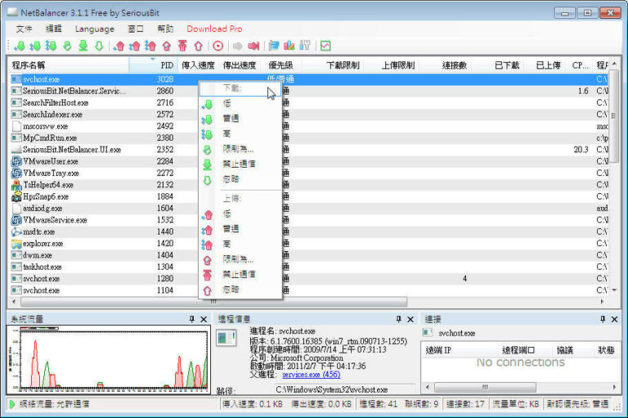Sort by the 上傳限制 column header
Image resolution: width=628 pixels, height=418 pixels.
pyautogui.click(x=392, y=65)
